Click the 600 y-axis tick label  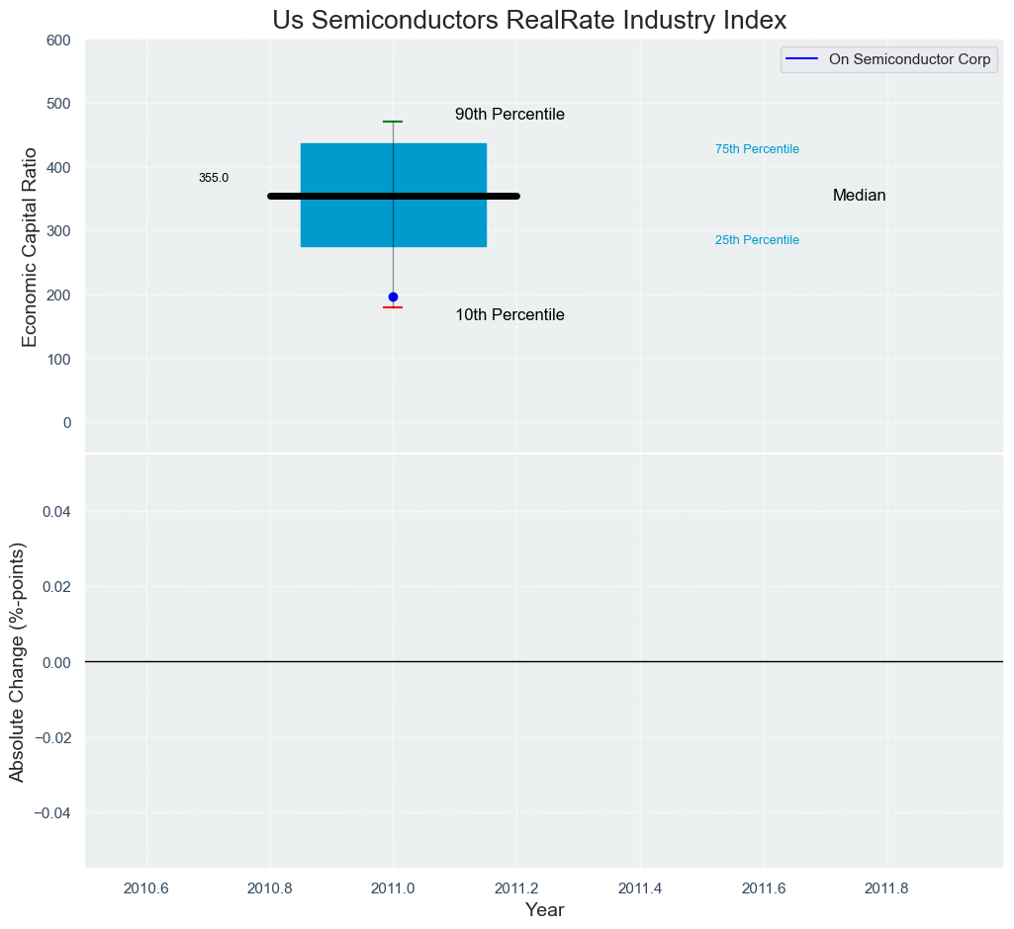tap(58, 41)
